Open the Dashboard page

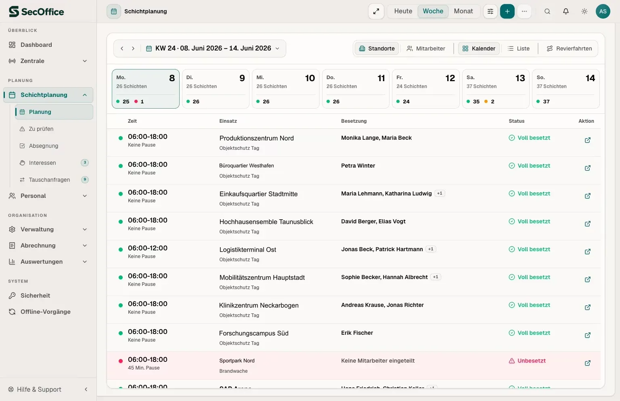[48, 45]
